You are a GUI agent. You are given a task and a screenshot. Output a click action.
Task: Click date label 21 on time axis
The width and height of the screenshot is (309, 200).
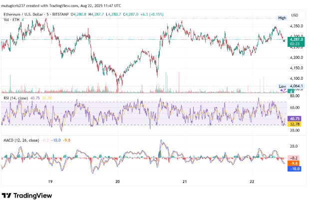click(x=185, y=183)
